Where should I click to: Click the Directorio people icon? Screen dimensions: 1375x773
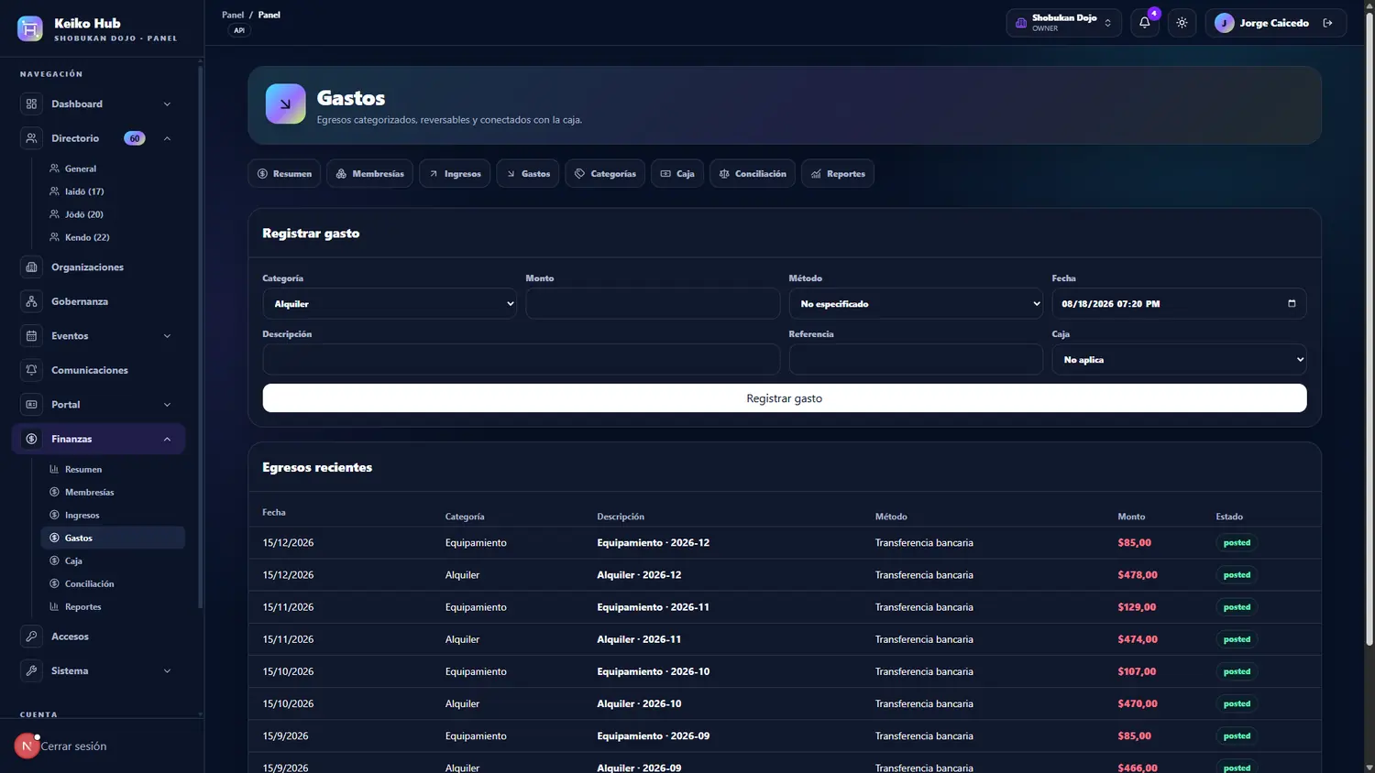(32, 138)
